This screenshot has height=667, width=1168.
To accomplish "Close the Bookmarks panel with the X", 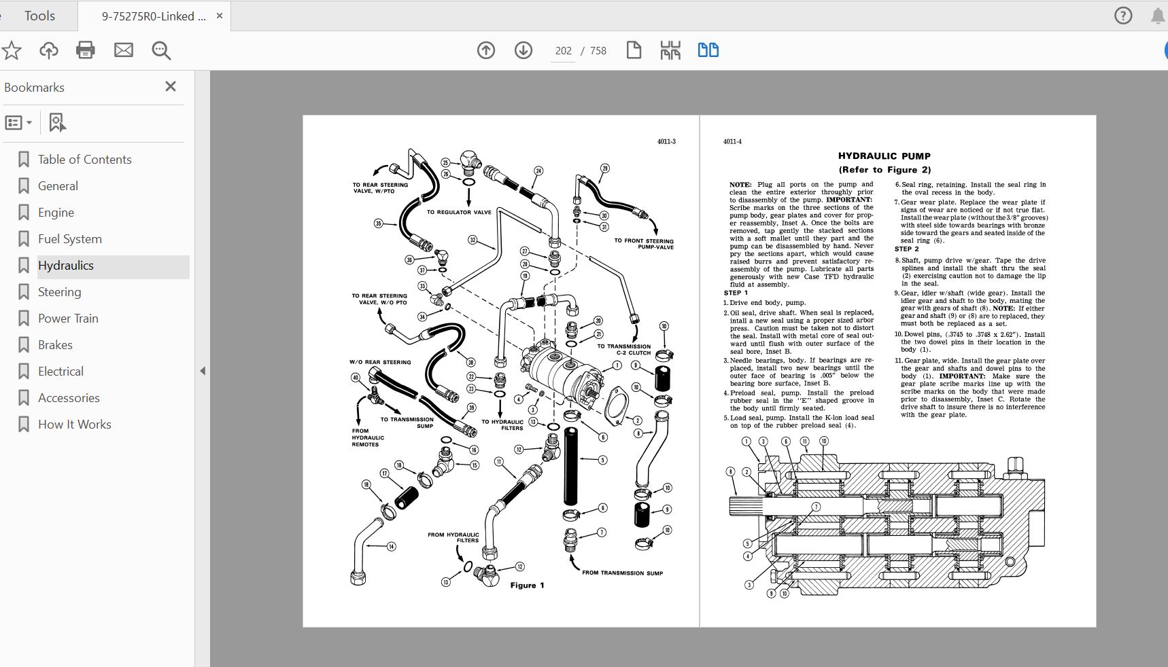I will (171, 87).
